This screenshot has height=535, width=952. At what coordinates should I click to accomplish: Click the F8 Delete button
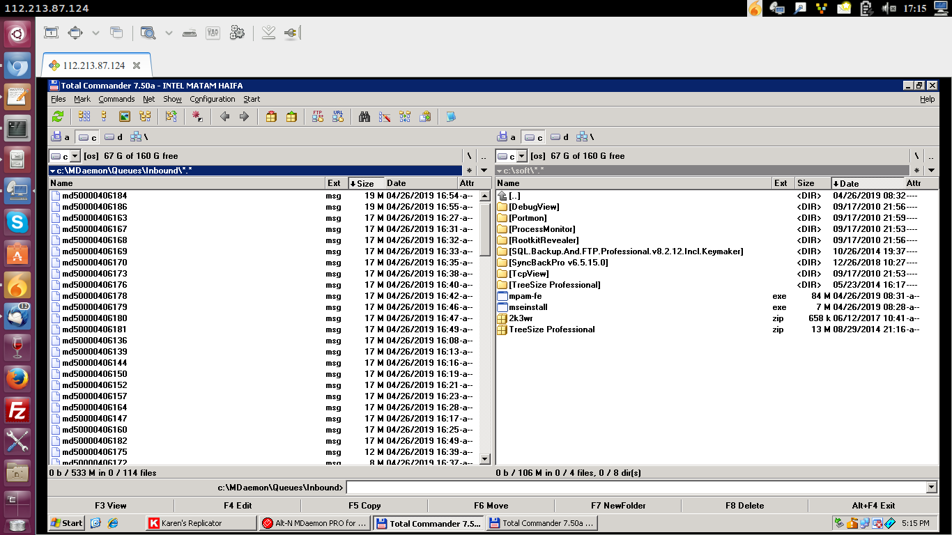pos(745,506)
